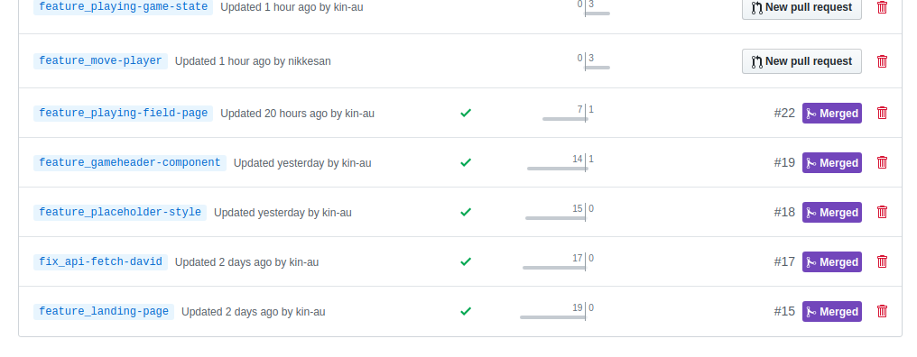Screen dimensions: 917x357
Task: Open the Merged badge for #19
Action: pos(831,163)
